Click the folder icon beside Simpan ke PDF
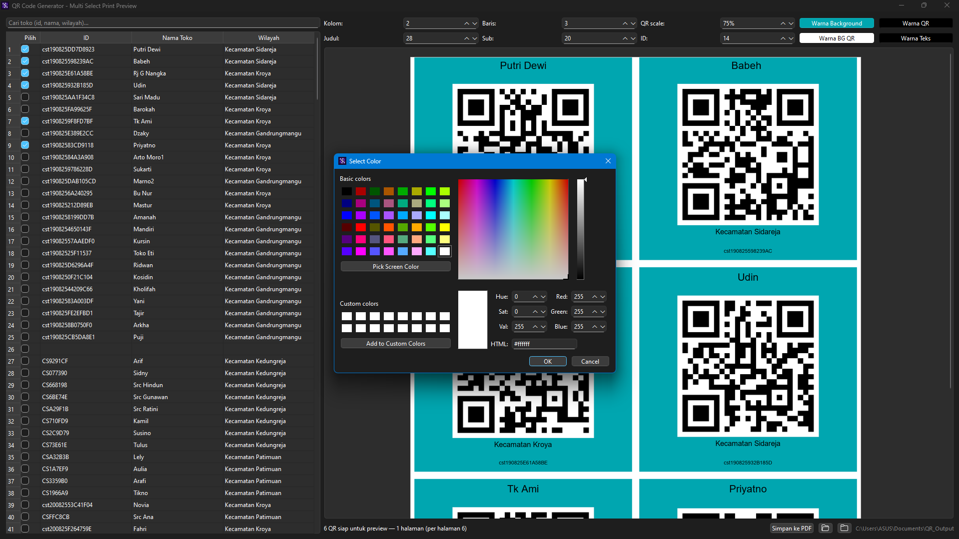 tap(825, 528)
